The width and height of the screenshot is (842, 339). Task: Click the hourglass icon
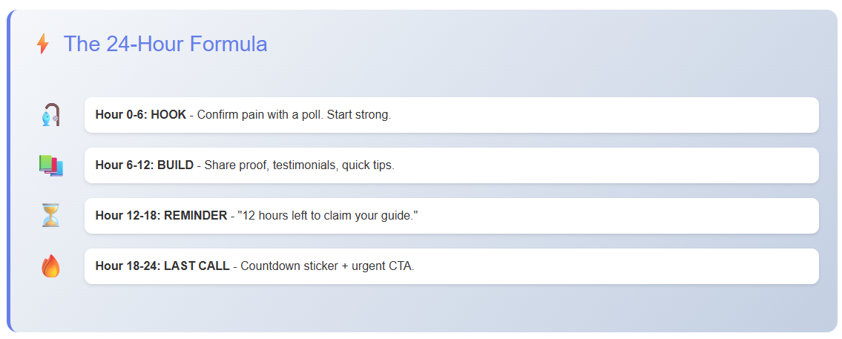pyautogui.click(x=50, y=216)
